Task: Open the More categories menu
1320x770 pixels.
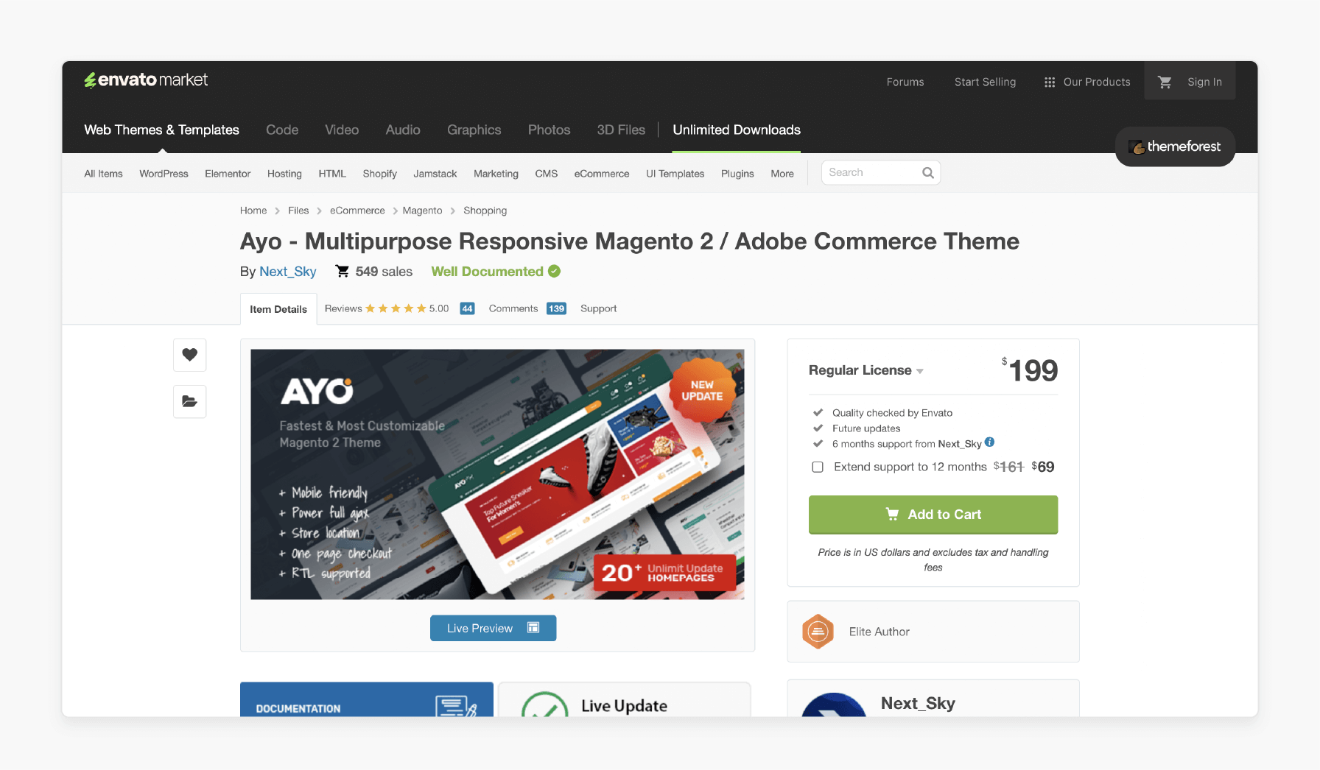Action: tap(782, 174)
